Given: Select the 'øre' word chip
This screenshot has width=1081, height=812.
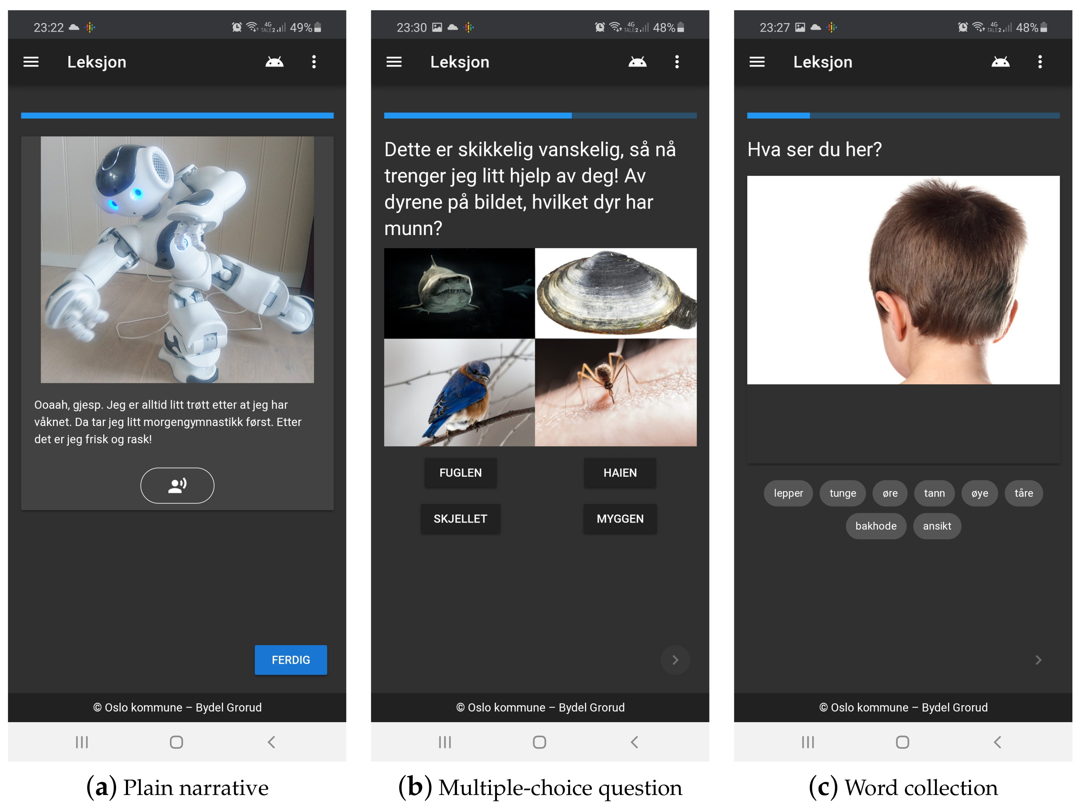Looking at the screenshot, I should tap(890, 493).
